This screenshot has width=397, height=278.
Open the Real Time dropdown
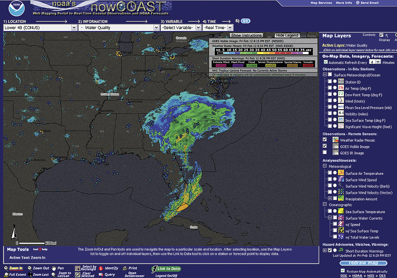(217, 27)
